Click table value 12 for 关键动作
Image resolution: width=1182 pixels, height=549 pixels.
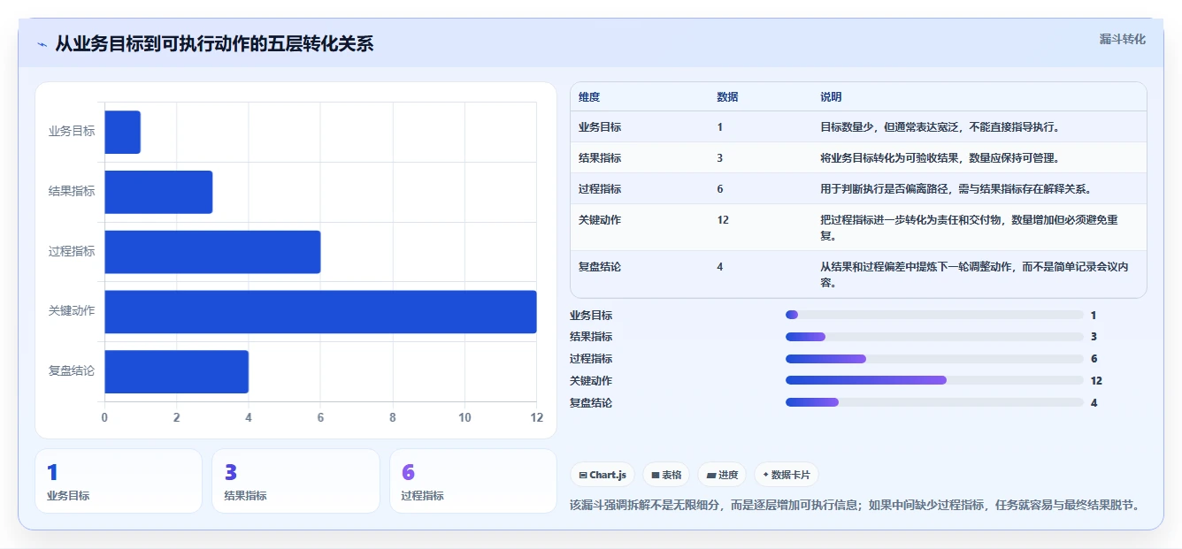(x=723, y=220)
